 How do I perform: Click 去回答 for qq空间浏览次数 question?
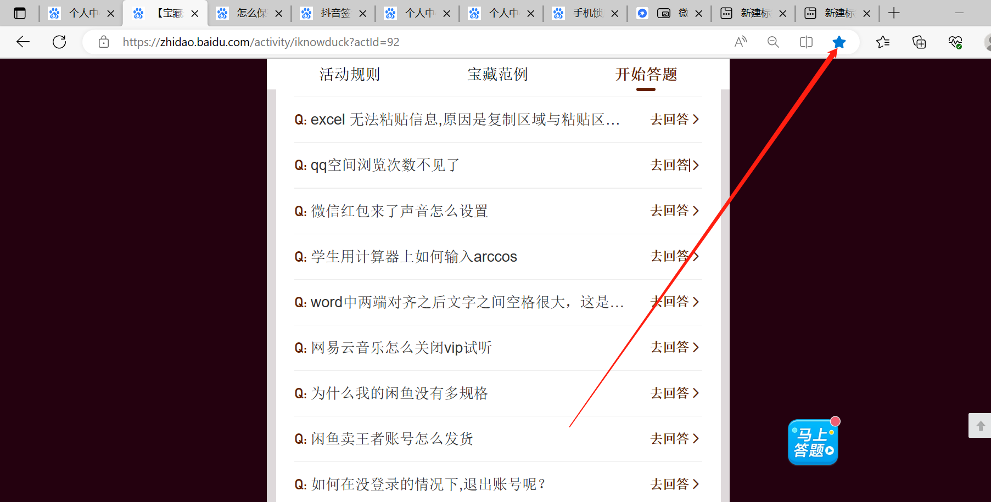[x=675, y=165]
